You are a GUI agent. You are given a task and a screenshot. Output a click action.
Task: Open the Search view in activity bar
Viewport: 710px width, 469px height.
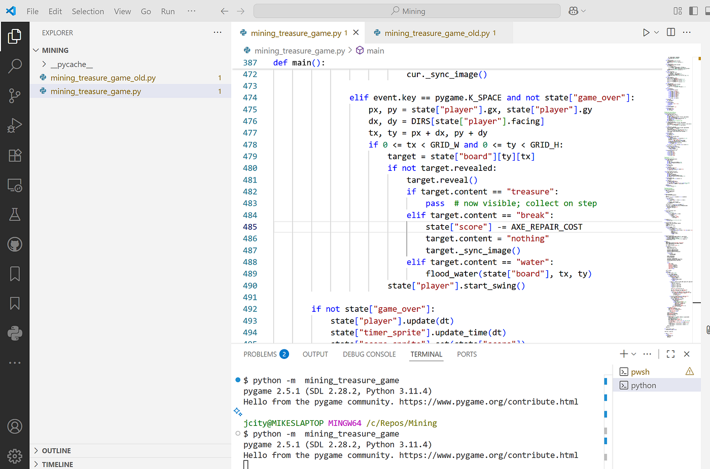15,66
